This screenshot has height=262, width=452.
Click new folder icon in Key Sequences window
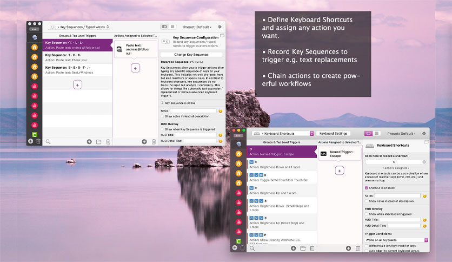(x=99, y=142)
